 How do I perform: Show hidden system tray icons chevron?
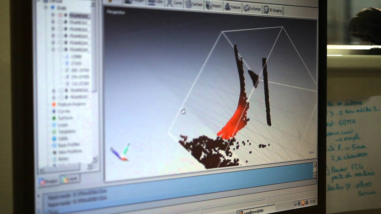point(296,204)
